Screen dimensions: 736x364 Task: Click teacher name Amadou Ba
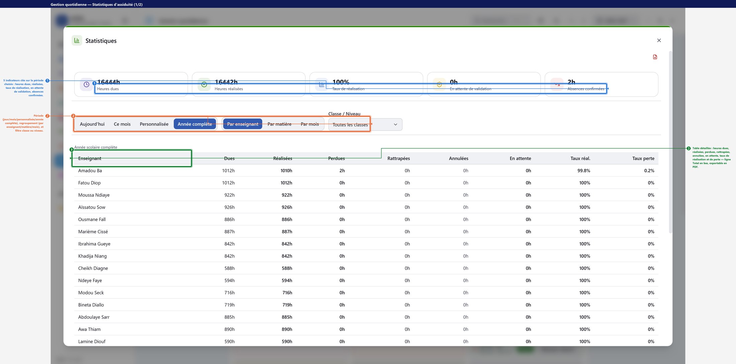tap(90, 171)
